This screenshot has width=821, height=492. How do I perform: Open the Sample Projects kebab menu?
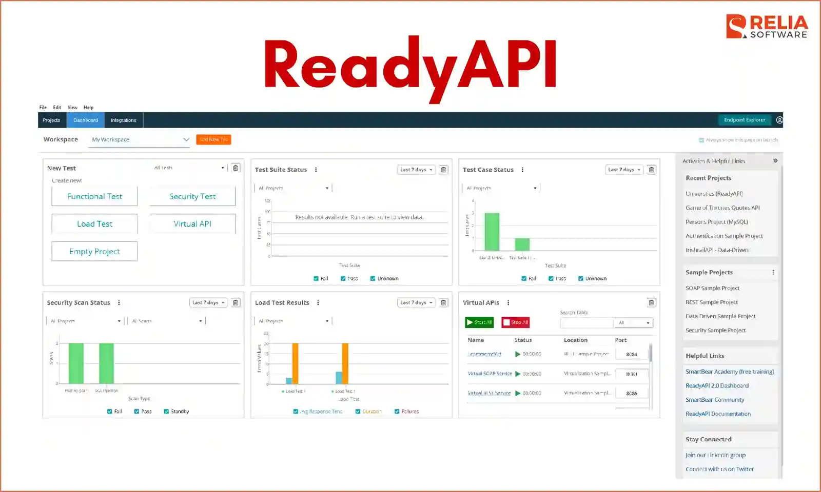[774, 273]
